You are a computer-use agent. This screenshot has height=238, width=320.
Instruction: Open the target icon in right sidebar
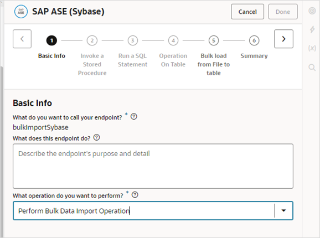point(312,11)
